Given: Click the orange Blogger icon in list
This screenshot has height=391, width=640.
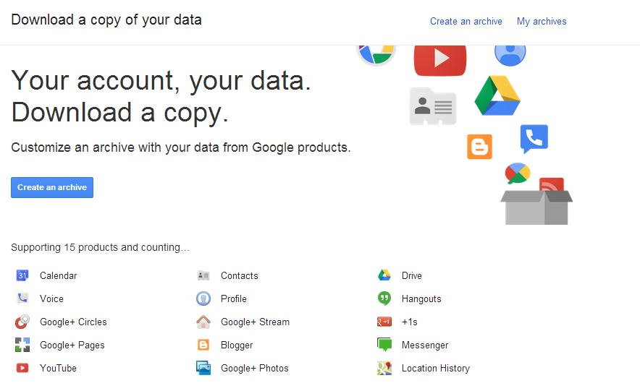Looking at the screenshot, I should tap(203, 345).
